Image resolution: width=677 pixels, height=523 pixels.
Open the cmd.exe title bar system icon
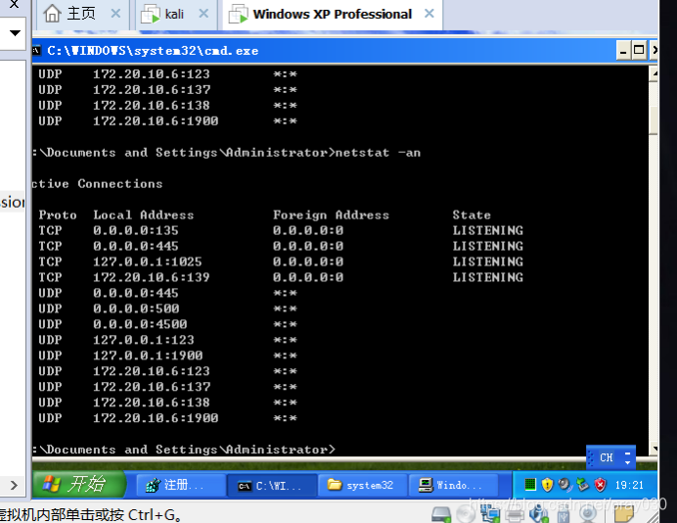[37, 51]
